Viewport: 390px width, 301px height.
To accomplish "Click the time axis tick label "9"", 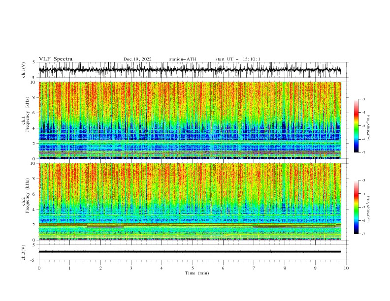I will coord(315,268).
